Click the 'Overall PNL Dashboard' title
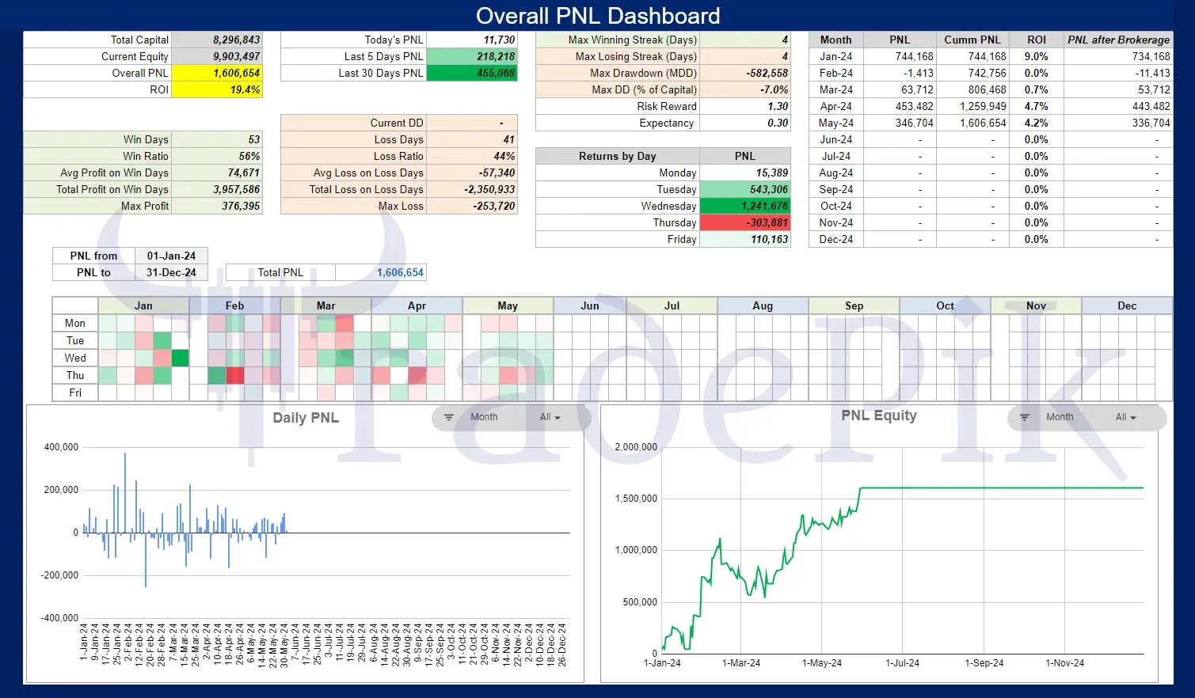Viewport: 1195px width, 698px height. [598, 16]
